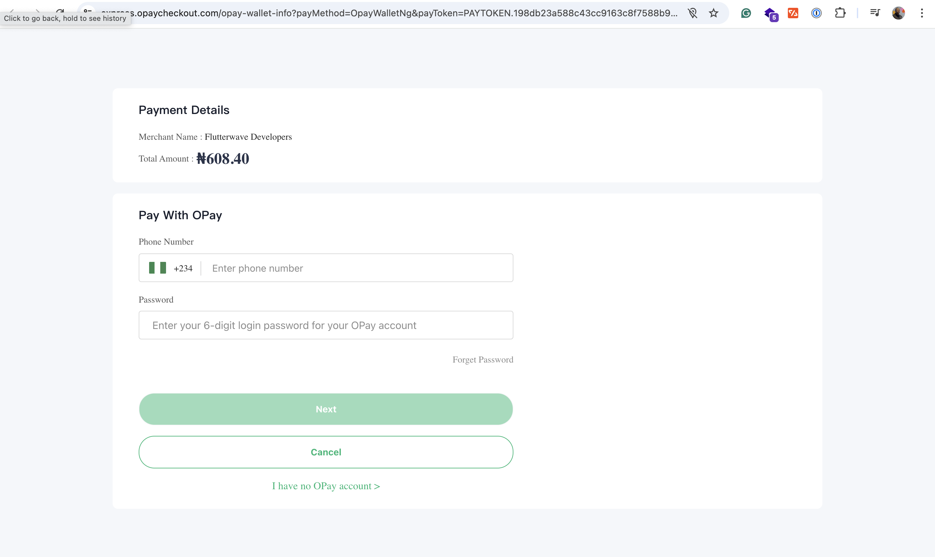935x557 pixels.
Task: Open the Chrome profile avatar
Action: tap(898, 13)
